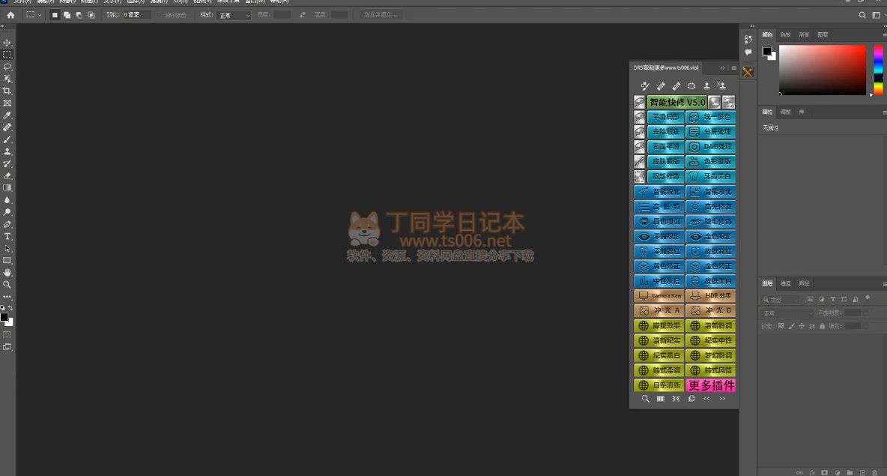Click the 智能快修 V5.0 button
887x476 pixels.
(676, 102)
